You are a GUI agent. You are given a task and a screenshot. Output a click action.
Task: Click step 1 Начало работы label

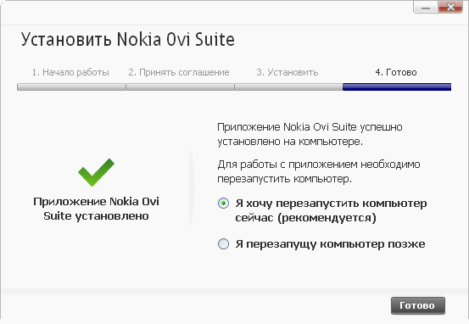[x=70, y=72]
